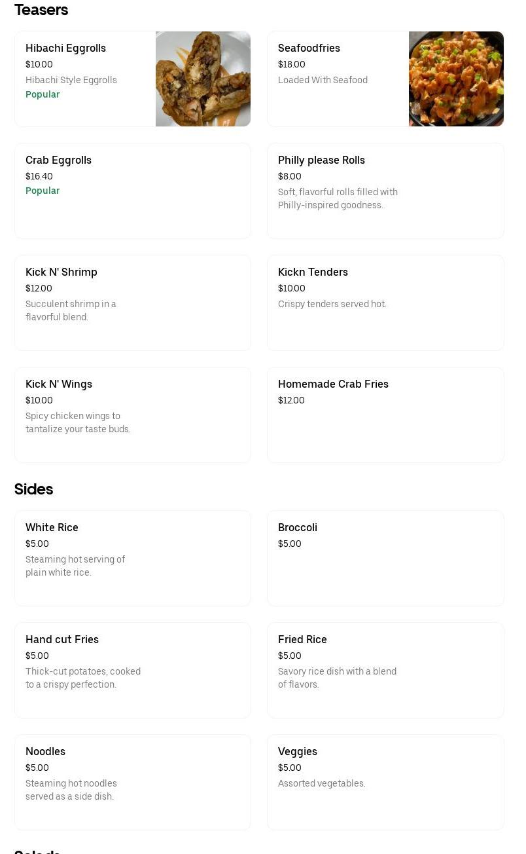Click the Popular tag on Crab Eggrolls

click(43, 191)
